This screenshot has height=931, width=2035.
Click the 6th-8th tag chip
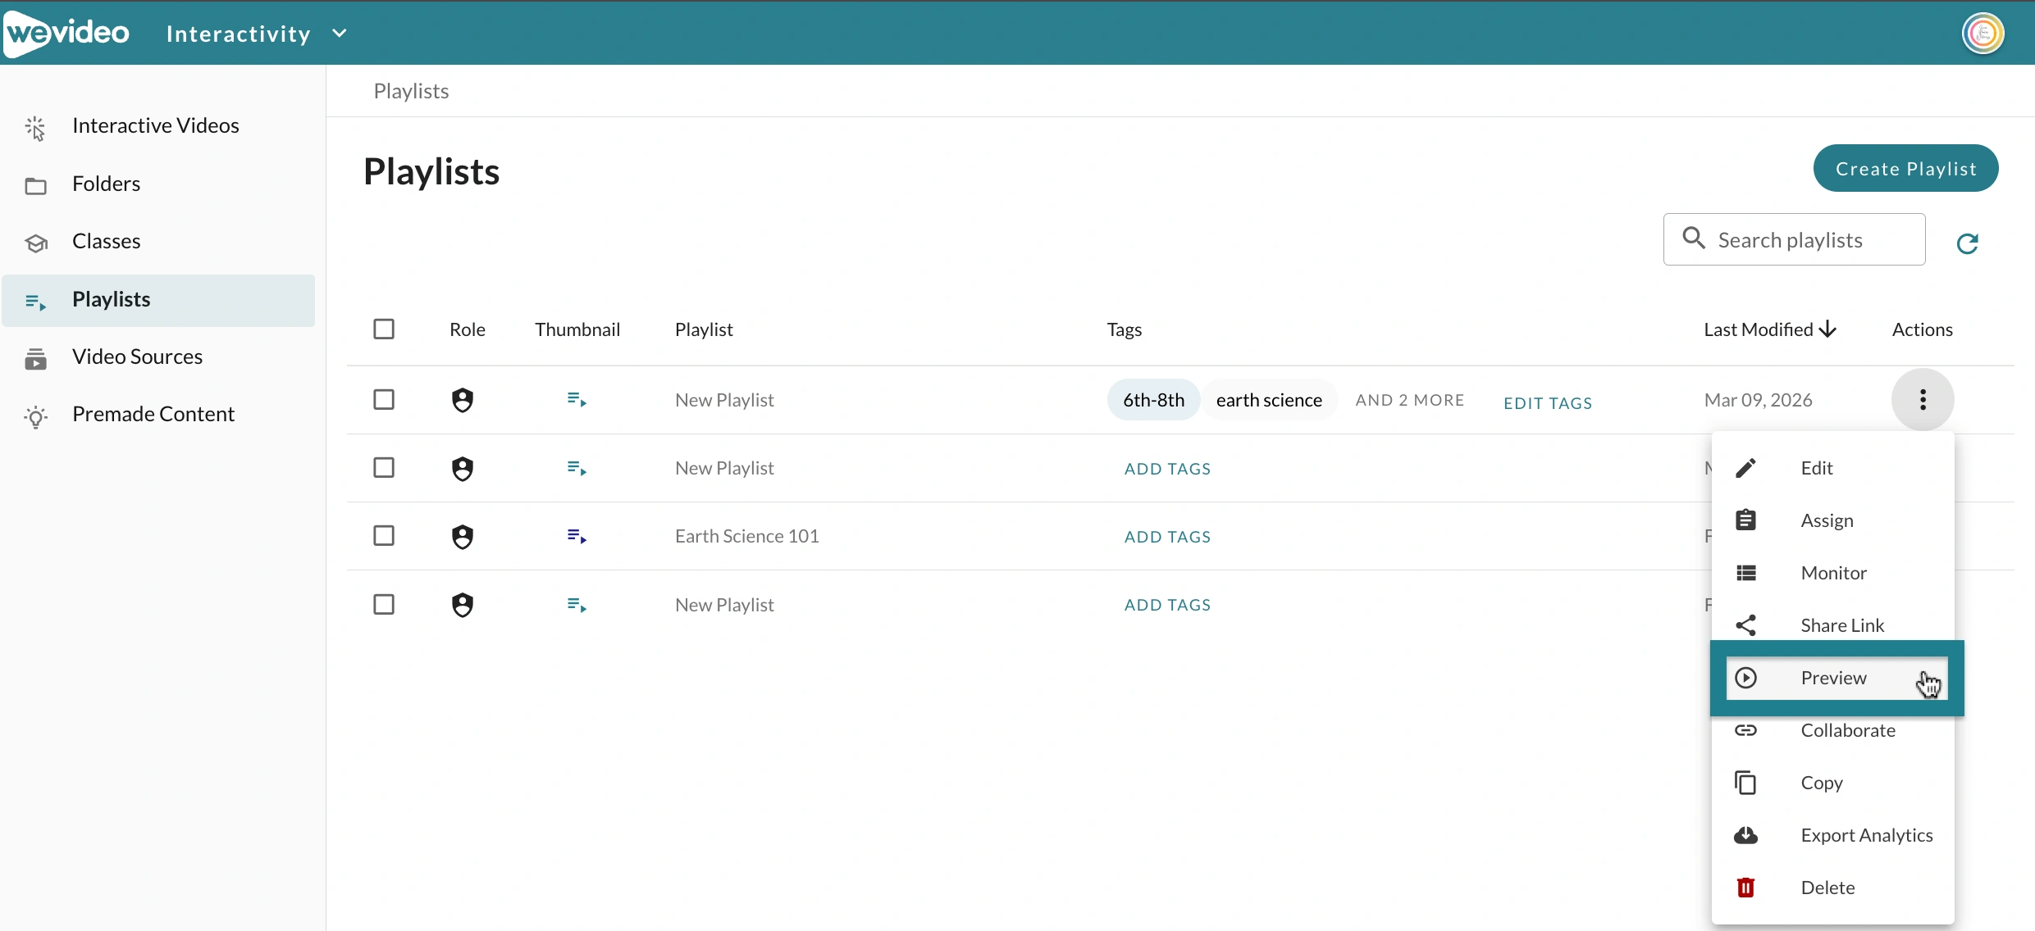[x=1153, y=400]
